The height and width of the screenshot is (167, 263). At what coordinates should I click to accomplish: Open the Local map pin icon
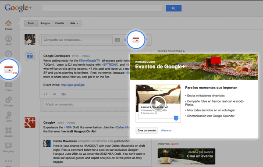click(8, 115)
